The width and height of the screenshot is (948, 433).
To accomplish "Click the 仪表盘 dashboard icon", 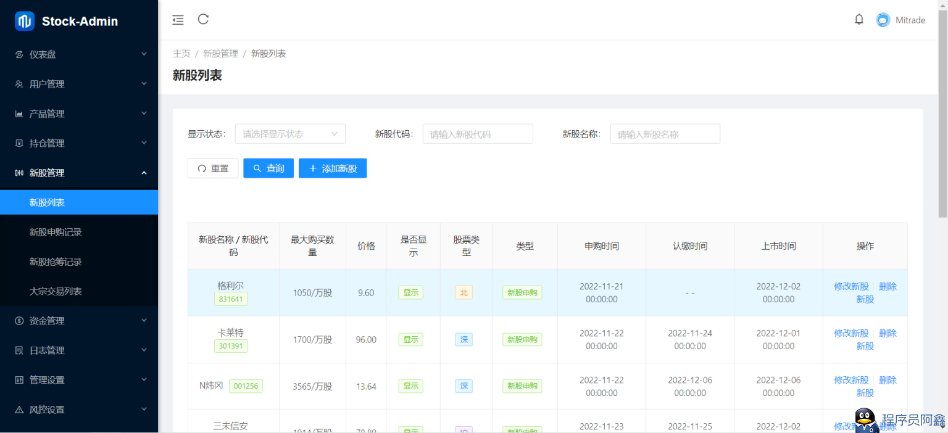I will coord(19,54).
